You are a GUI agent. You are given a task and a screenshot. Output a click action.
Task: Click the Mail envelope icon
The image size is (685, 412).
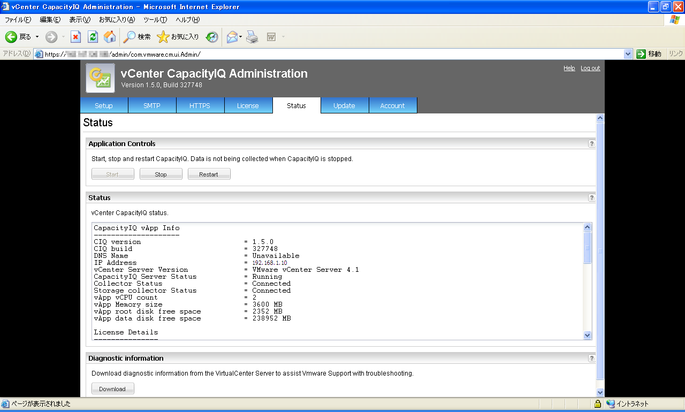(x=232, y=37)
